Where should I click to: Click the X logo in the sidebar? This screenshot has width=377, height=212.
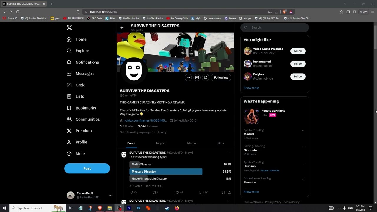pos(69,28)
